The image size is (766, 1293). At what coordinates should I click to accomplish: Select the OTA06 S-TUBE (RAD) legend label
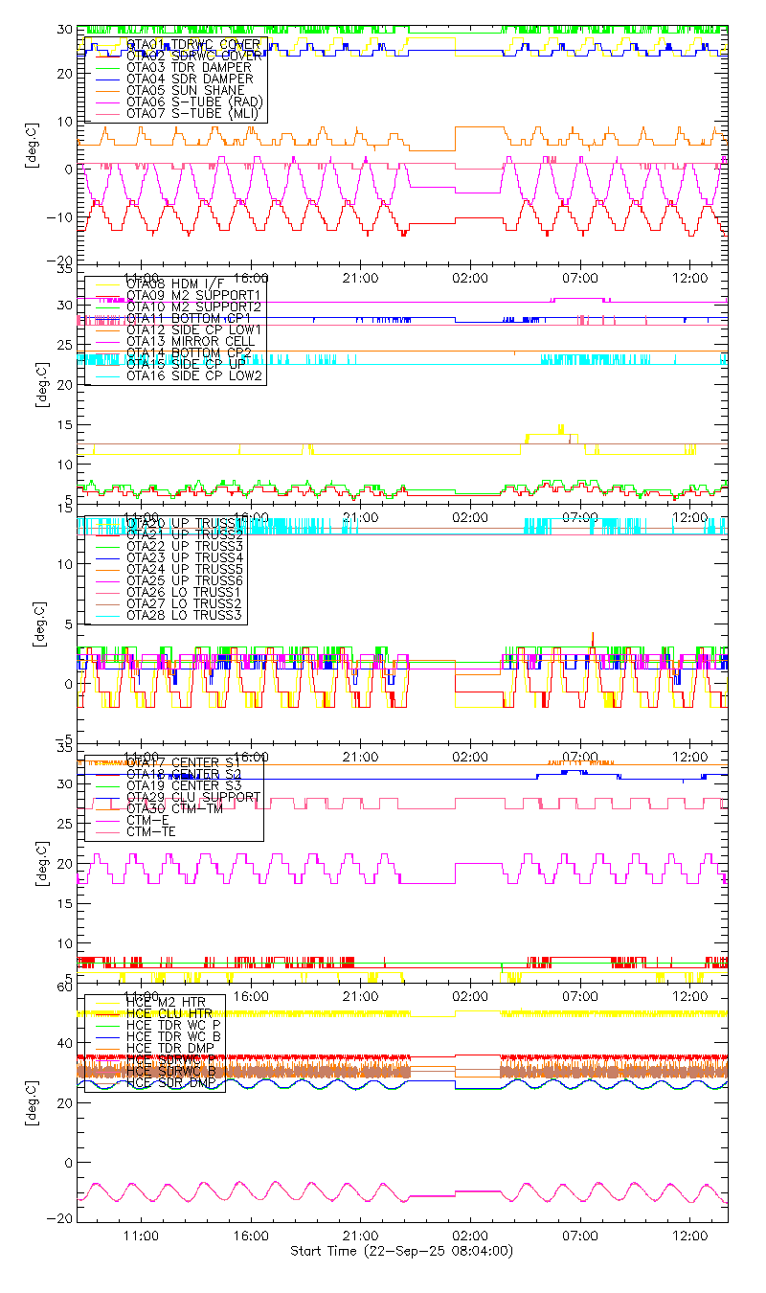[x=194, y=102]
